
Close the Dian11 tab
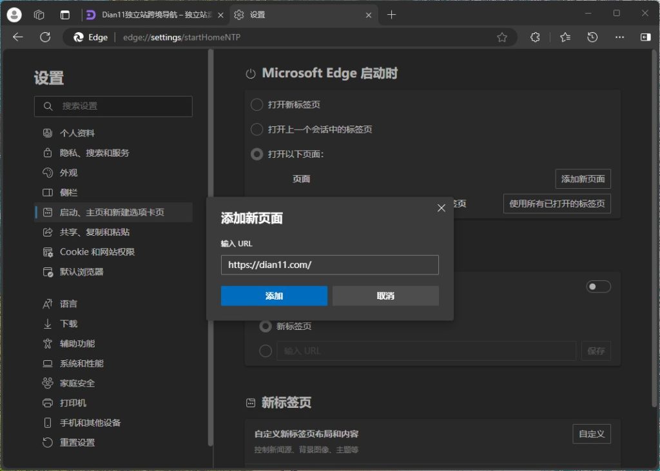coord(220,15)
